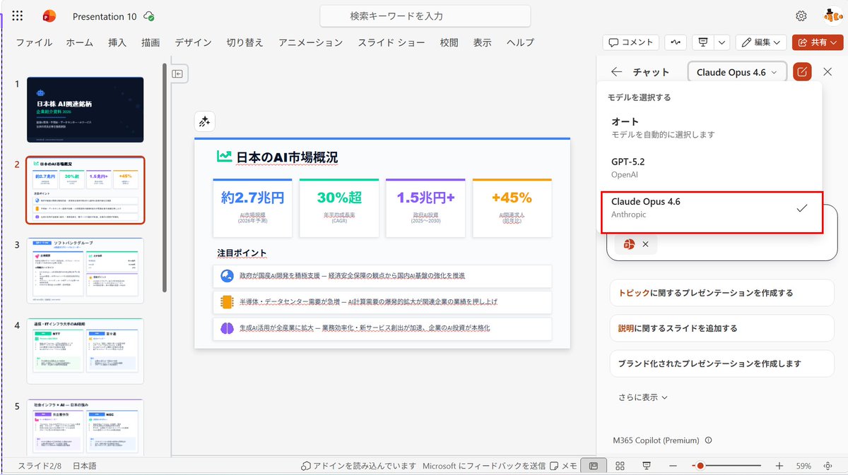Click the search box 検索キーワードを入力
This screenshot has height=475, width=848.
[425, 16]
